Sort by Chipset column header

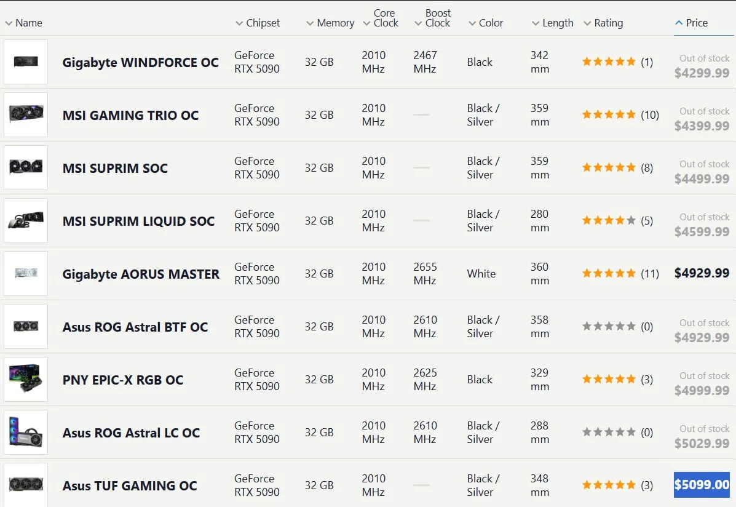click(x=258, y=23)
